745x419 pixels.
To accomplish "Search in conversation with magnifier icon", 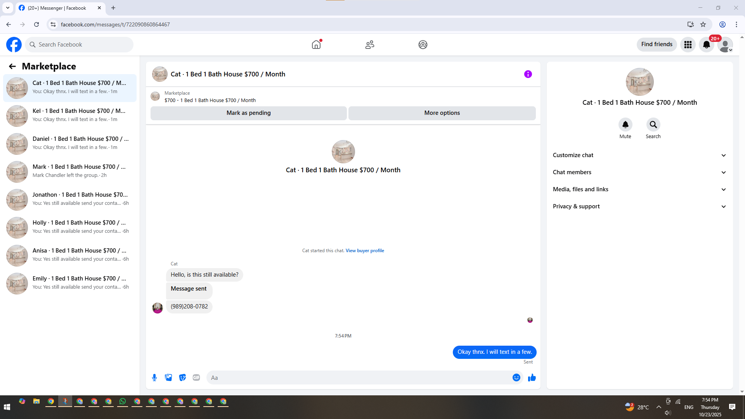I will coord(653,125).
